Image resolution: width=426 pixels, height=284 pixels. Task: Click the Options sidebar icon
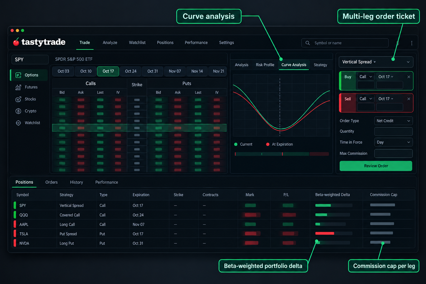18,75
